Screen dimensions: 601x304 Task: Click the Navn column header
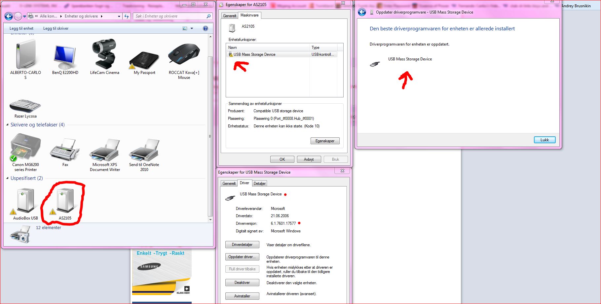click(x=268, y=48)
